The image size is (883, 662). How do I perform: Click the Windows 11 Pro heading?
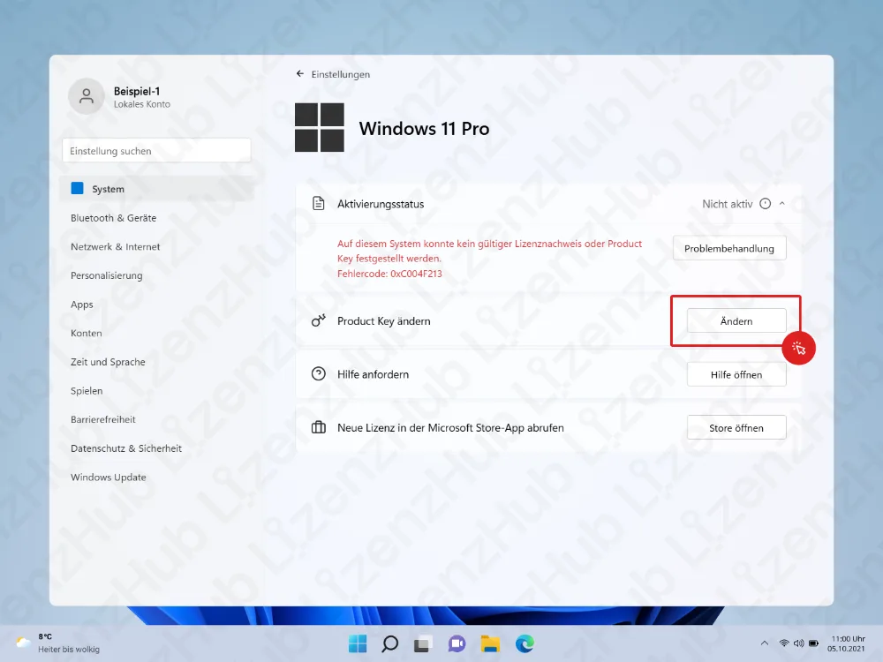coord(424,128)
